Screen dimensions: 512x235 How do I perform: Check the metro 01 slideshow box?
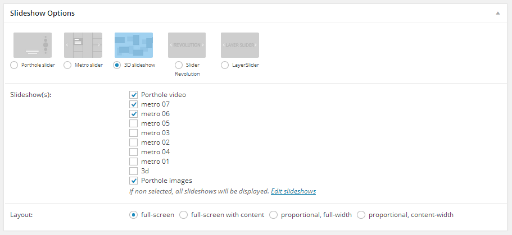134,162
